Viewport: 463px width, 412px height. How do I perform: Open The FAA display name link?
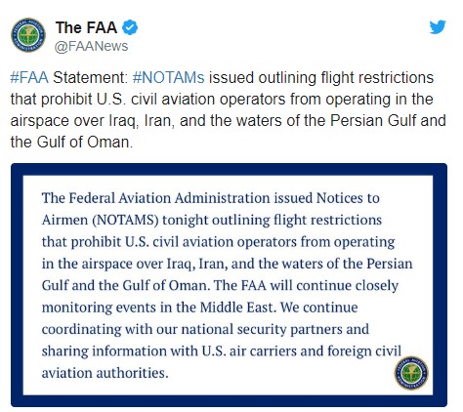click(86, 27)
